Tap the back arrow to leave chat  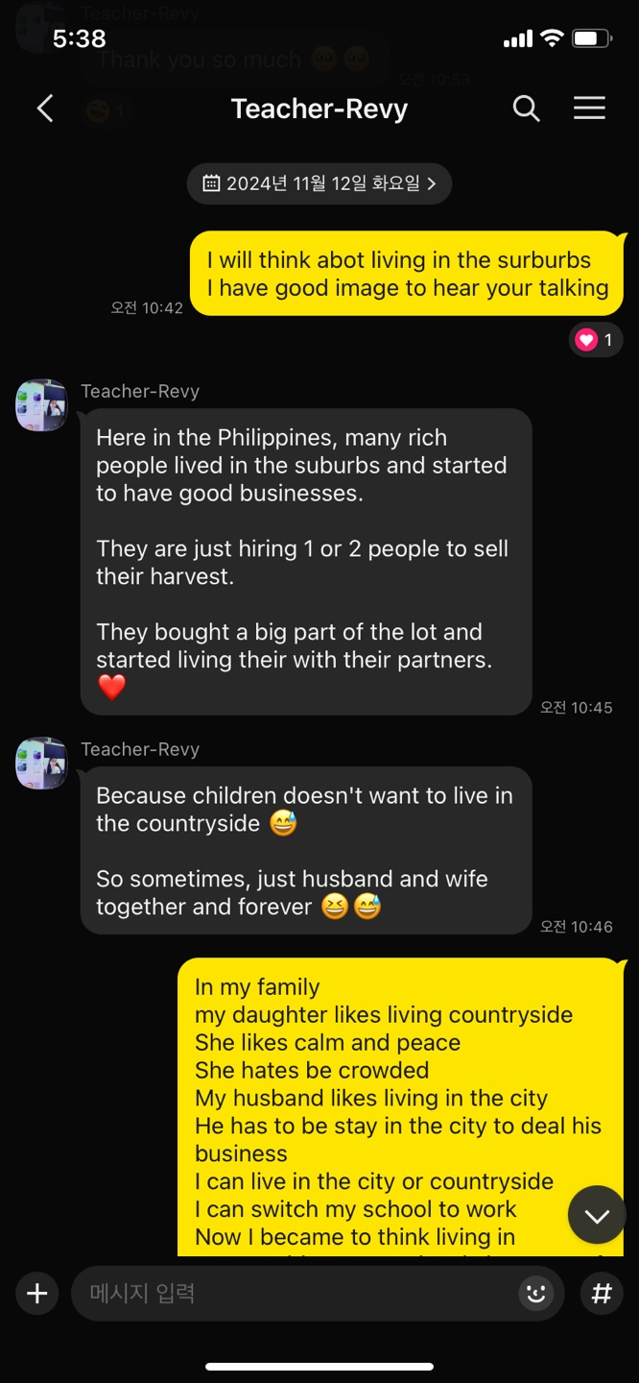point(45,109)
